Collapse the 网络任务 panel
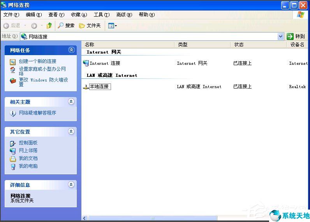This screenshot has width=310, height=222. pyautogui.click(x=71, y=50)
